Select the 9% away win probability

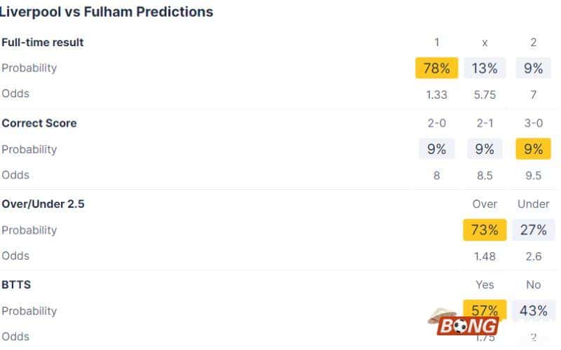533,68
